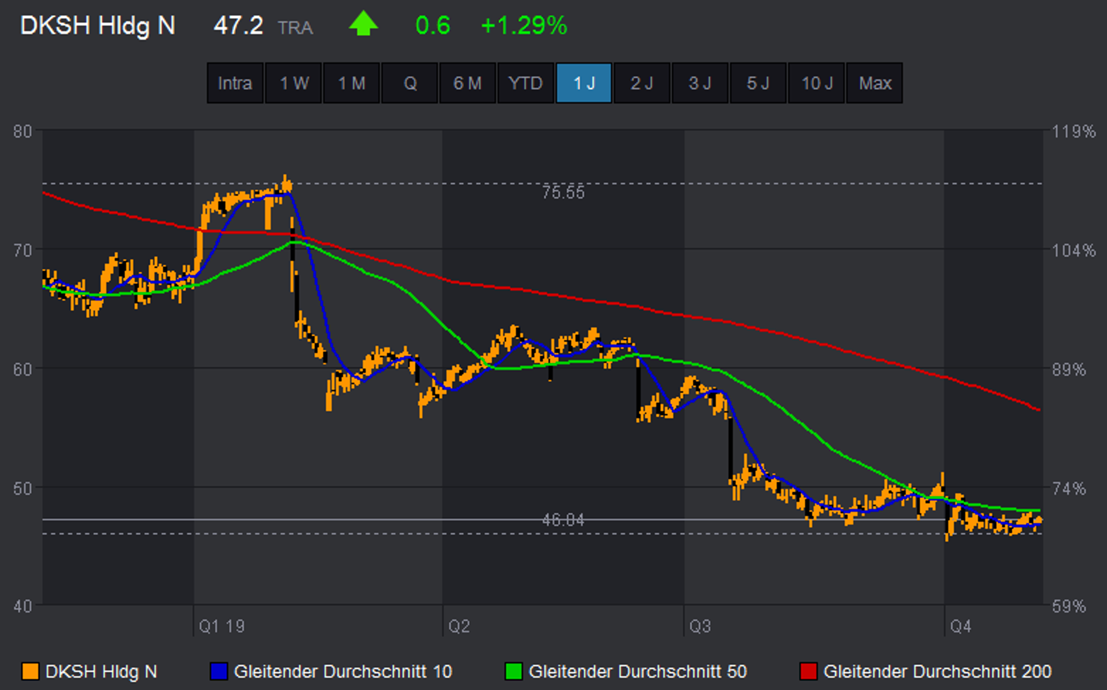
Task: Switch chart to 2 J range
Action: (x=641, y=83)
